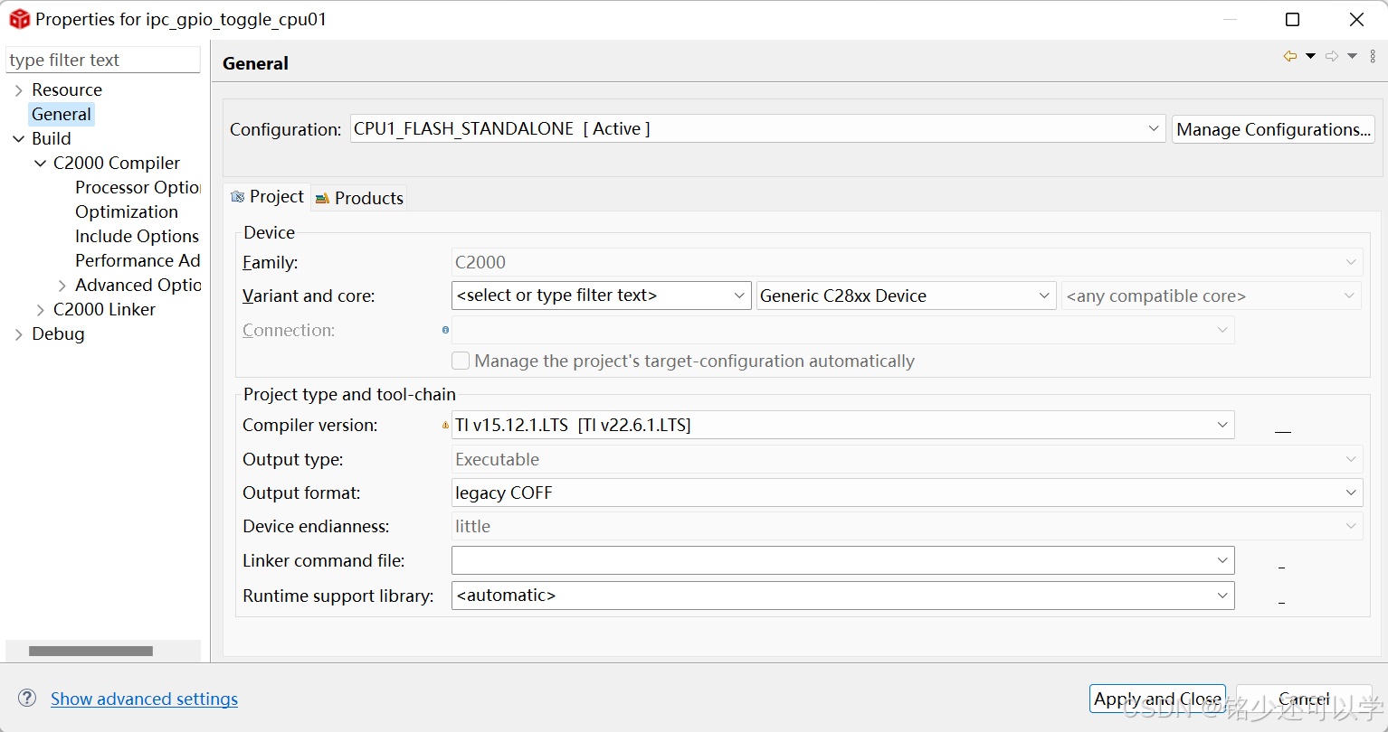Select the C2000 Compiler tree item
The image size is (1388, 732).
point(117,163)
